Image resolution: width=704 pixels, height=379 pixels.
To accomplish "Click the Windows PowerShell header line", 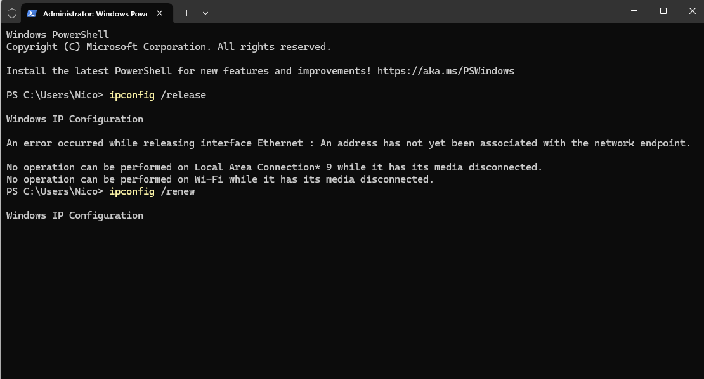I will (x=56, y=34).
